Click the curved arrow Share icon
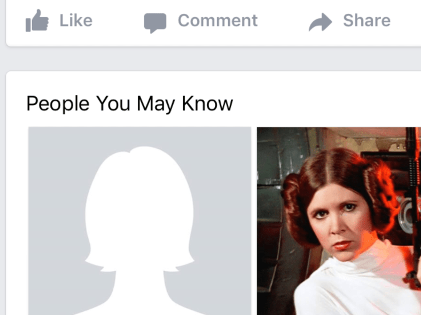Image resolution: width=421 pixels, height=315 pixels. click(x=321, y=22)
